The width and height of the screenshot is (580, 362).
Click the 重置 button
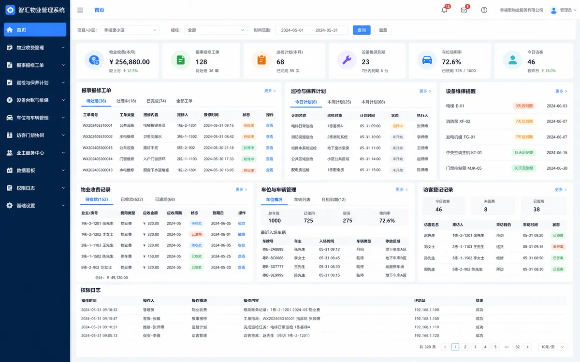(383, 30)
